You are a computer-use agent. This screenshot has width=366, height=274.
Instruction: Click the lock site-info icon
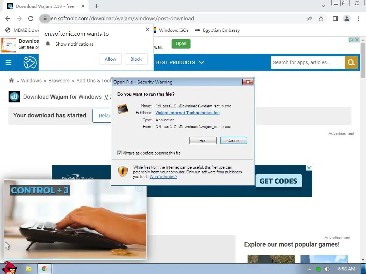tap(45, 19)
